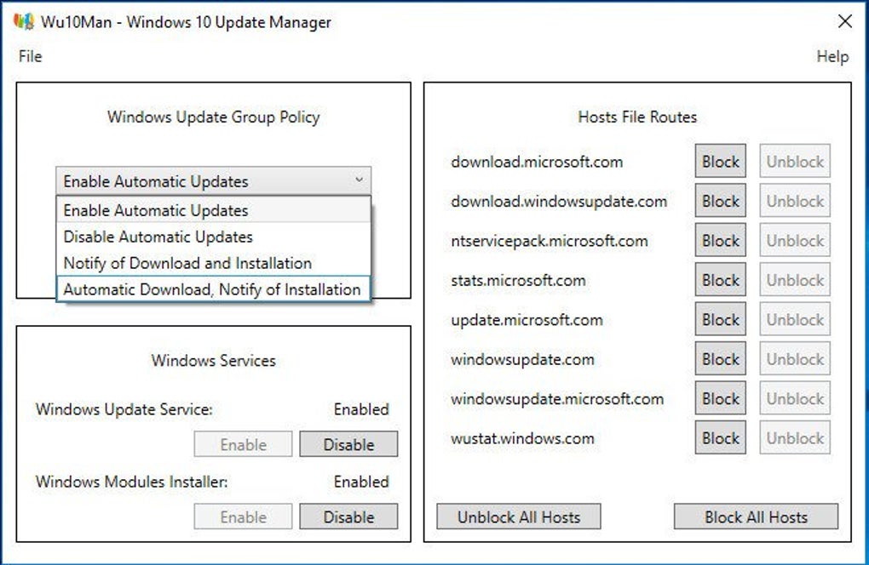Disable the Windows Update Service

348,444
